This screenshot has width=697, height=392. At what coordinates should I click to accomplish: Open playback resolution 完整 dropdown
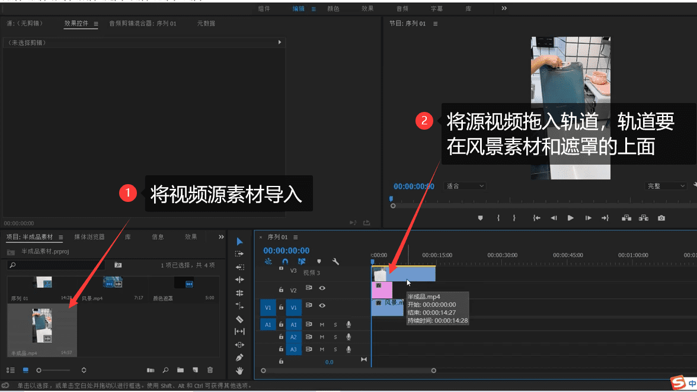[666, 186]
